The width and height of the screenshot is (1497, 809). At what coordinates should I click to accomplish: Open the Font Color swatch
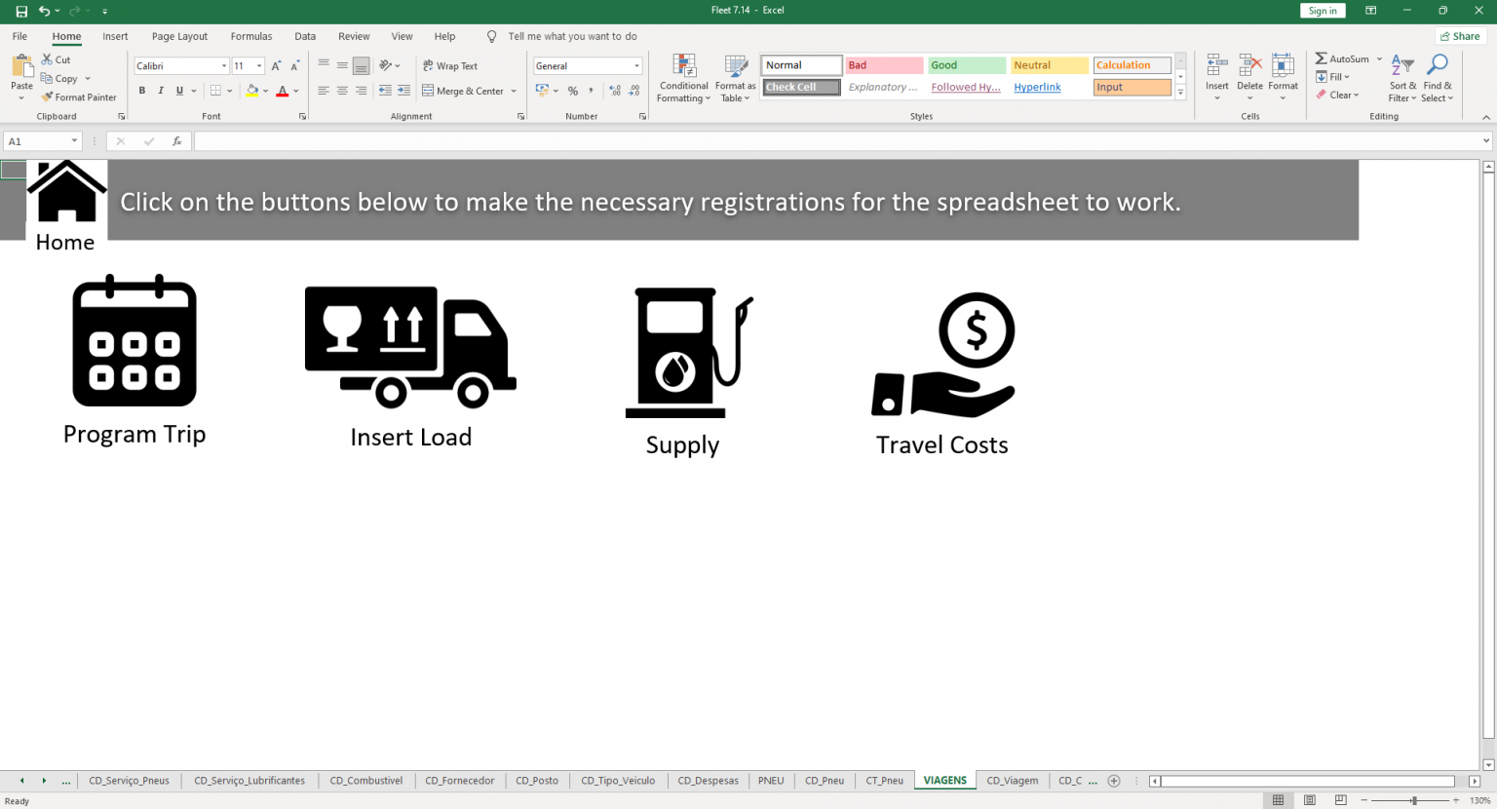pyautogui.click(x=284, y=90)
